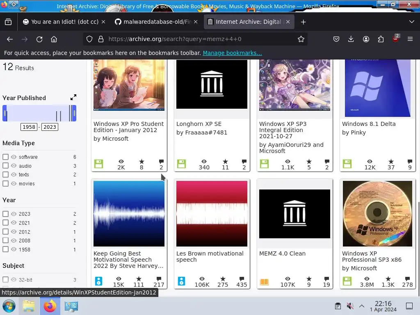
Task: Tick the texts media type checkbox
Action: click(x=5, y=174)
